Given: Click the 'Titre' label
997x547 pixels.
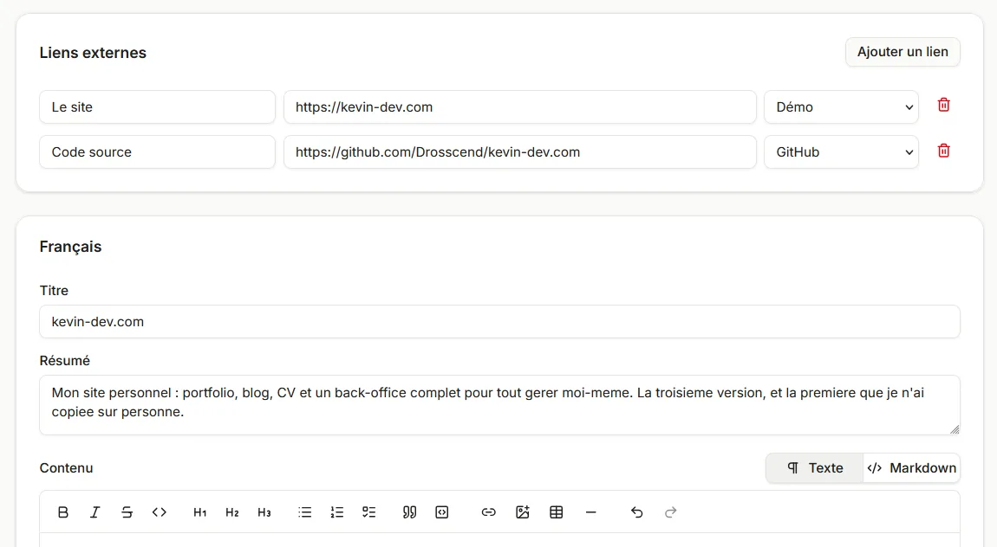Looking at the screenshot, I should tap(54, 290).
